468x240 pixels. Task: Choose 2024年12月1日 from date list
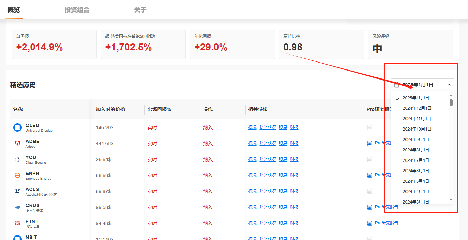tap(417, 108)
